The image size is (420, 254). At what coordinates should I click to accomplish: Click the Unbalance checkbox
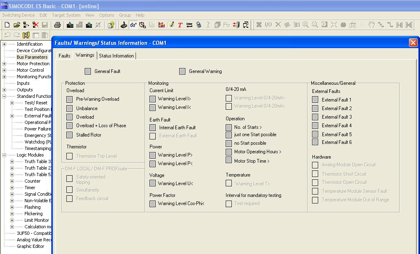(x=69, y=108)
